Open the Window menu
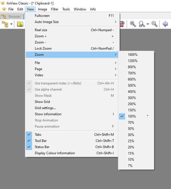This screenshot has width=171, height=189. [x=80, y=9]
